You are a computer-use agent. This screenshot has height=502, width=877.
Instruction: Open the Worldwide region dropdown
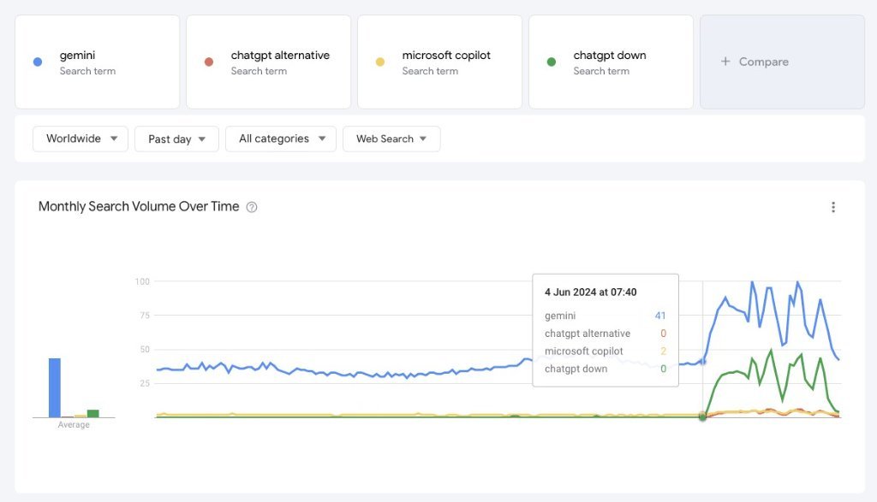tap(81, 139)
